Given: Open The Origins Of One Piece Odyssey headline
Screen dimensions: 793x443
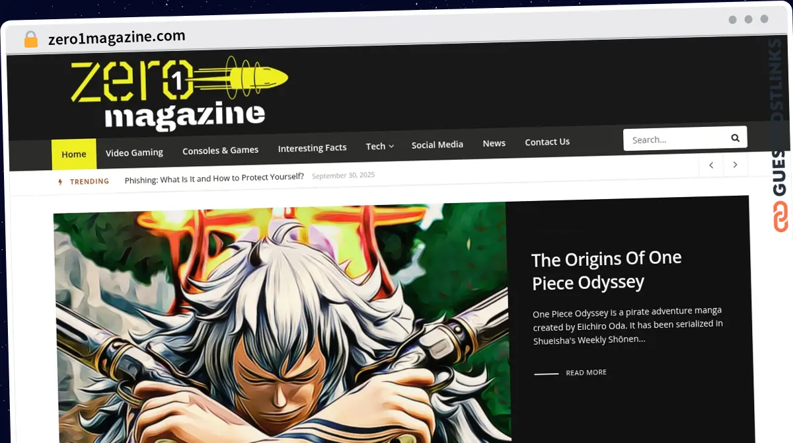Looking at the screenshot, I should [x=607, y=270].
